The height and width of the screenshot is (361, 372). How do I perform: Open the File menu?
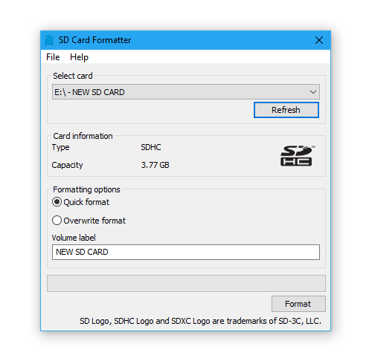pos(53,57)
